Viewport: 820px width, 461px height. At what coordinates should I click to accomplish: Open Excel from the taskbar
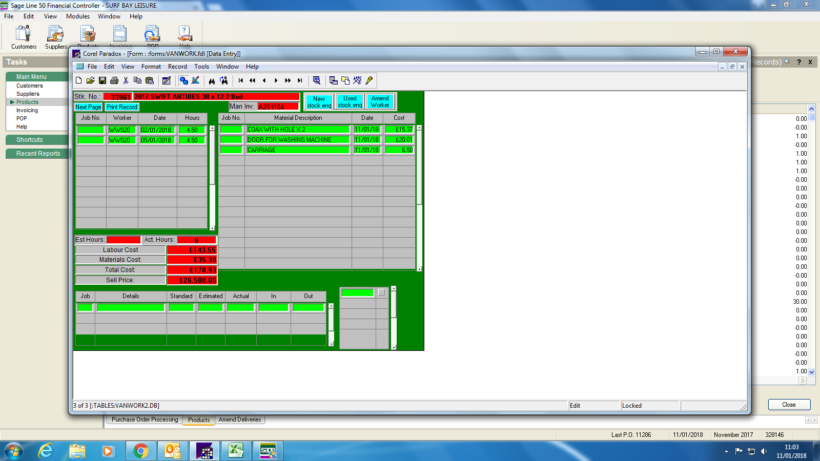pos(236,451)
